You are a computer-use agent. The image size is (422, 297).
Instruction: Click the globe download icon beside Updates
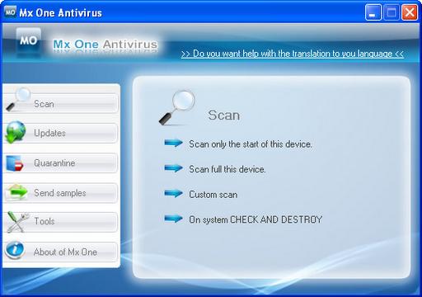point(16,132)
